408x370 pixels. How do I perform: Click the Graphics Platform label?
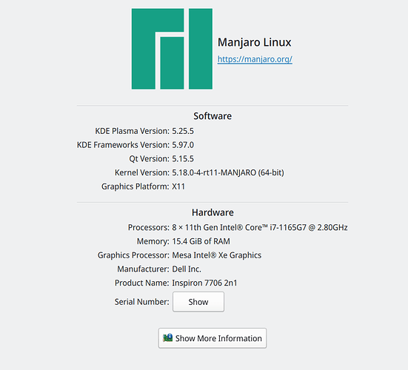(136, 186)
